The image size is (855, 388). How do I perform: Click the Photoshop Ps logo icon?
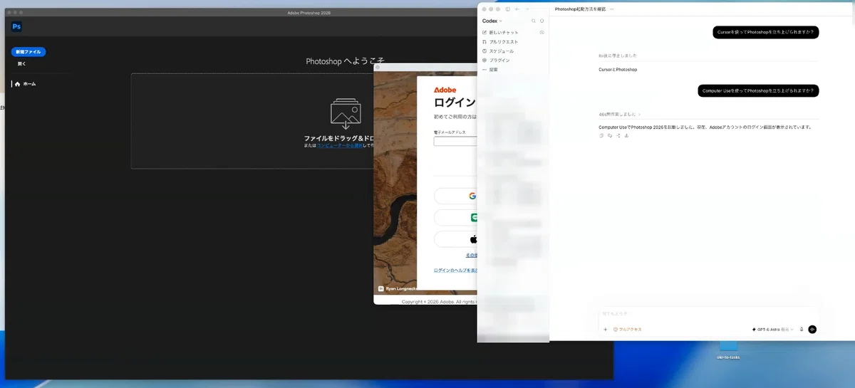[16, 26]
